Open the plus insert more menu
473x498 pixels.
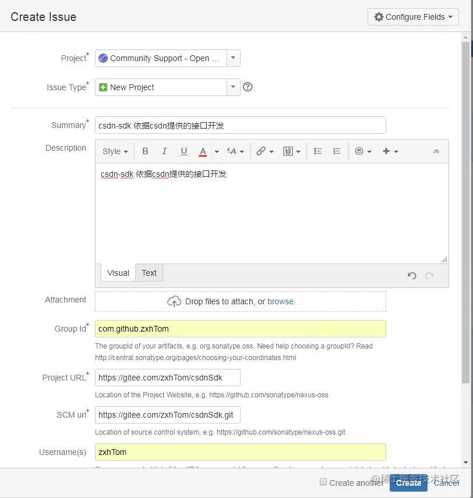390,151
